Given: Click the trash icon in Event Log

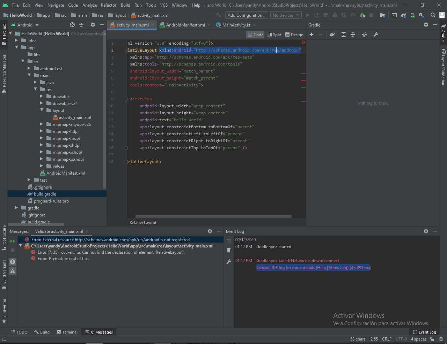Looking at the screenshot, I should [x=229, y=250].
